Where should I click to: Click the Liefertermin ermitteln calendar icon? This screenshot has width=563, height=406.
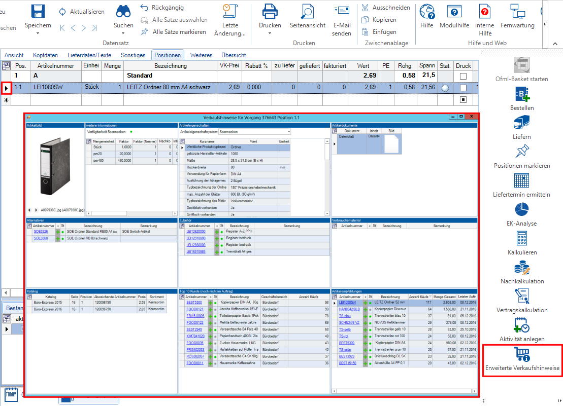coord(522,180)
